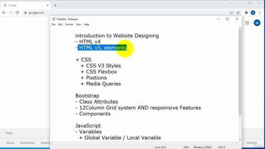Image resolution: width=265 pixels, height=149 pixels.
Task: Open Notepad File menu
Action: (53, 24)
